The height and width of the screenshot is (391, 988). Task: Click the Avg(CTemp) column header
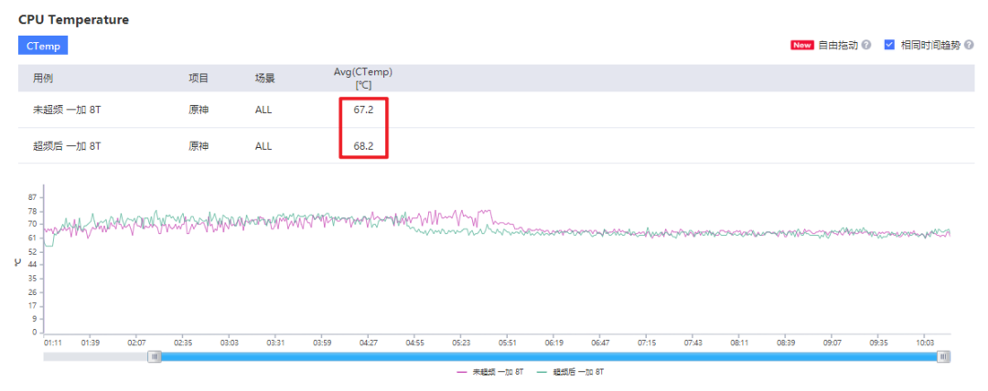coord(362,78)
